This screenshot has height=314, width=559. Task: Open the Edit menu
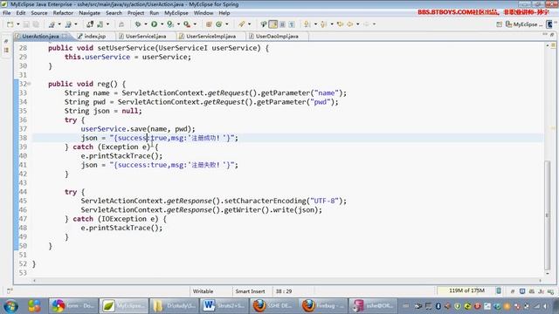21,13
